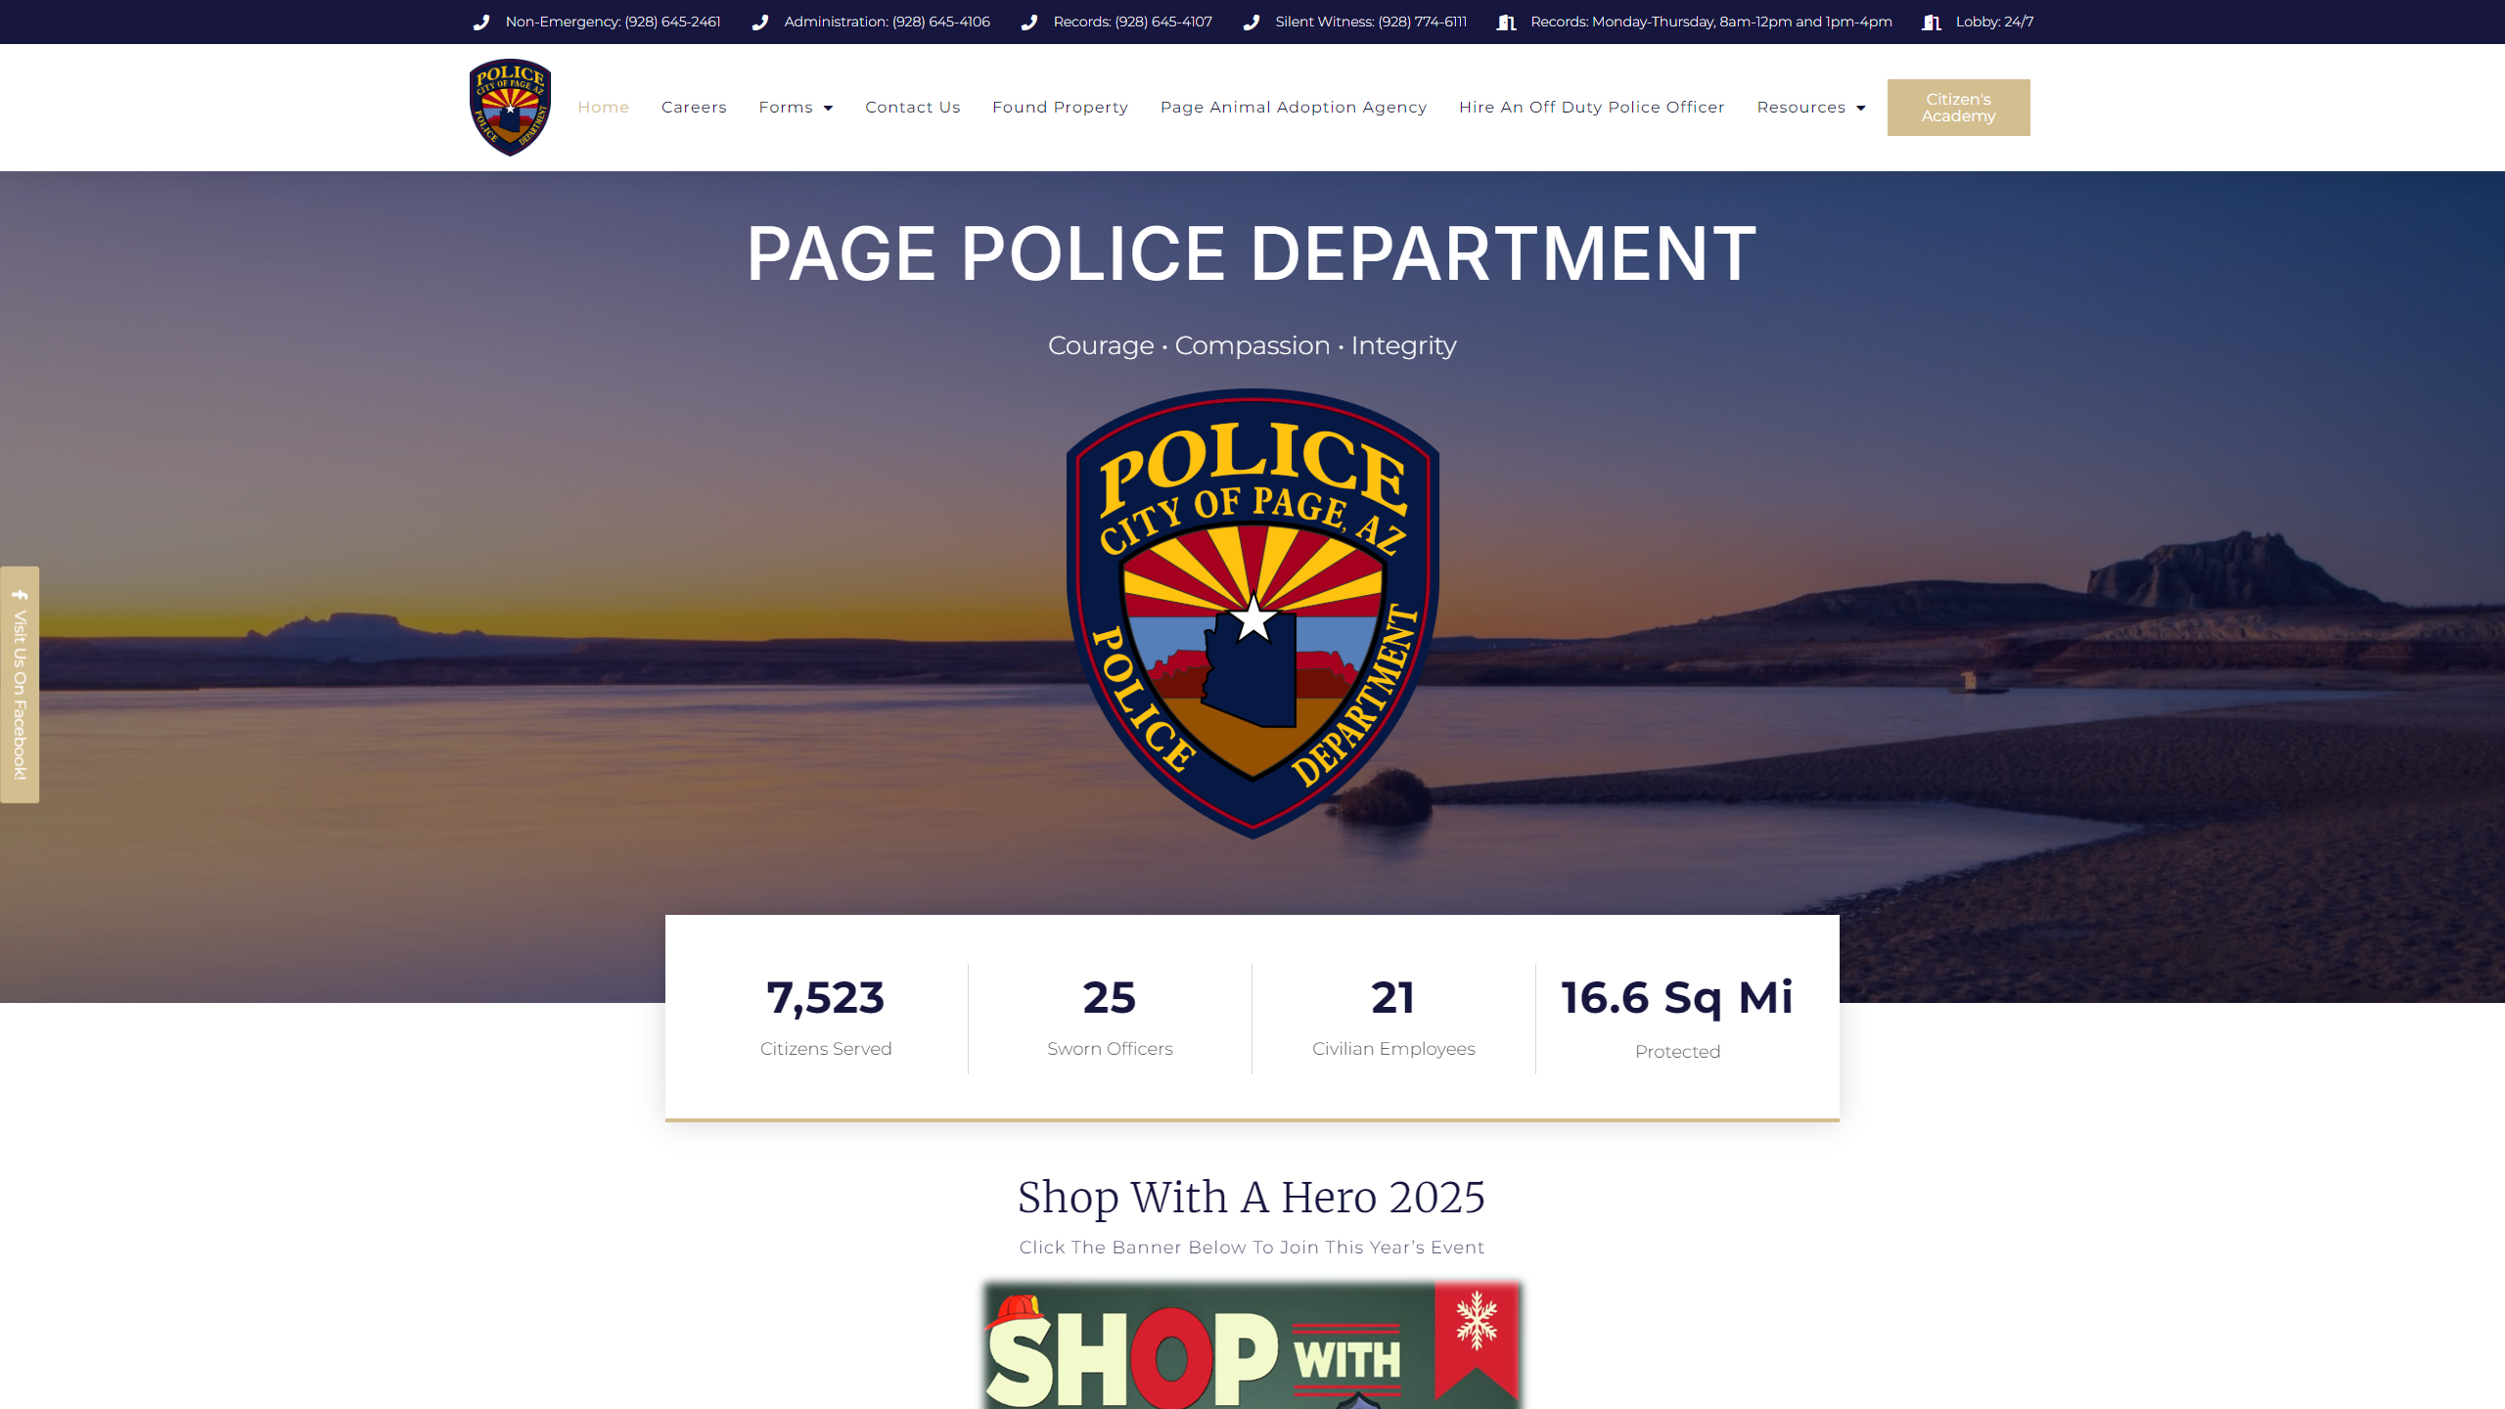Screen dimensions: 2505x1409
Task: Click the phone icon beside Administration number
Action: [x=760, y=22]
